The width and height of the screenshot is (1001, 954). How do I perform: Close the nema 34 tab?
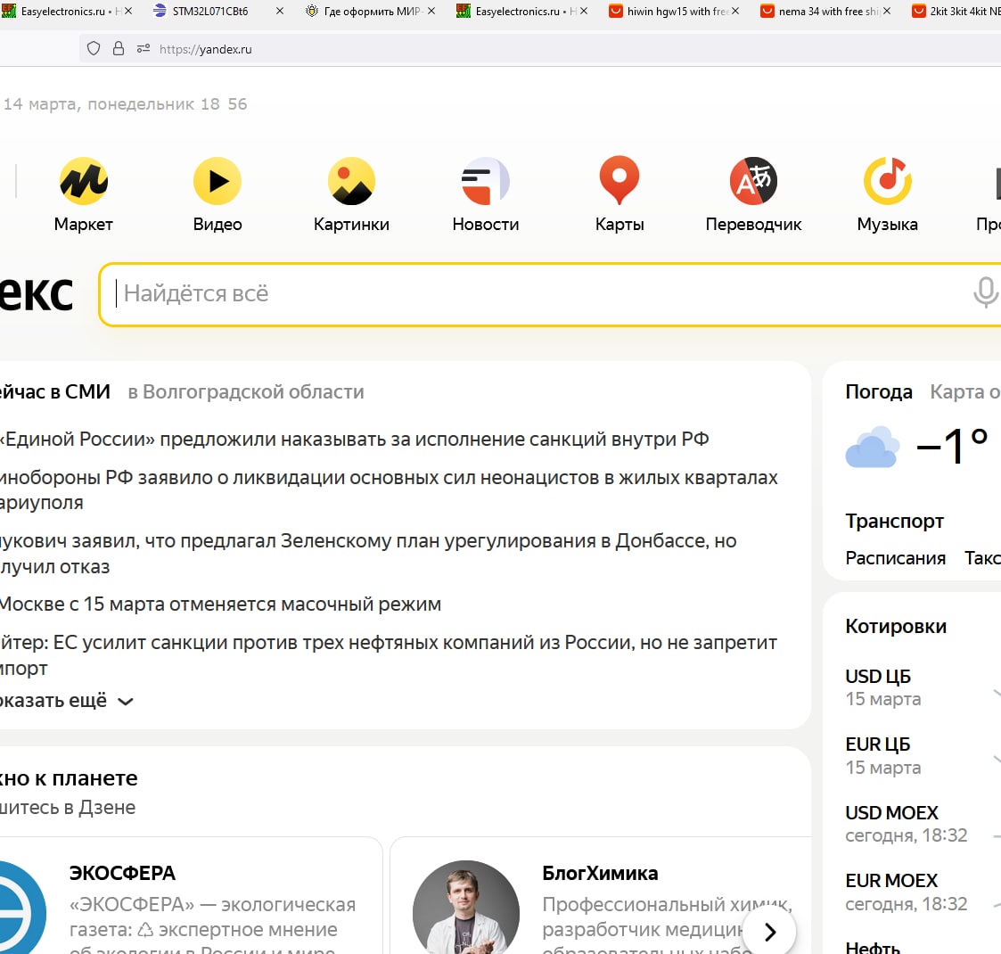(x=887, y=12)
